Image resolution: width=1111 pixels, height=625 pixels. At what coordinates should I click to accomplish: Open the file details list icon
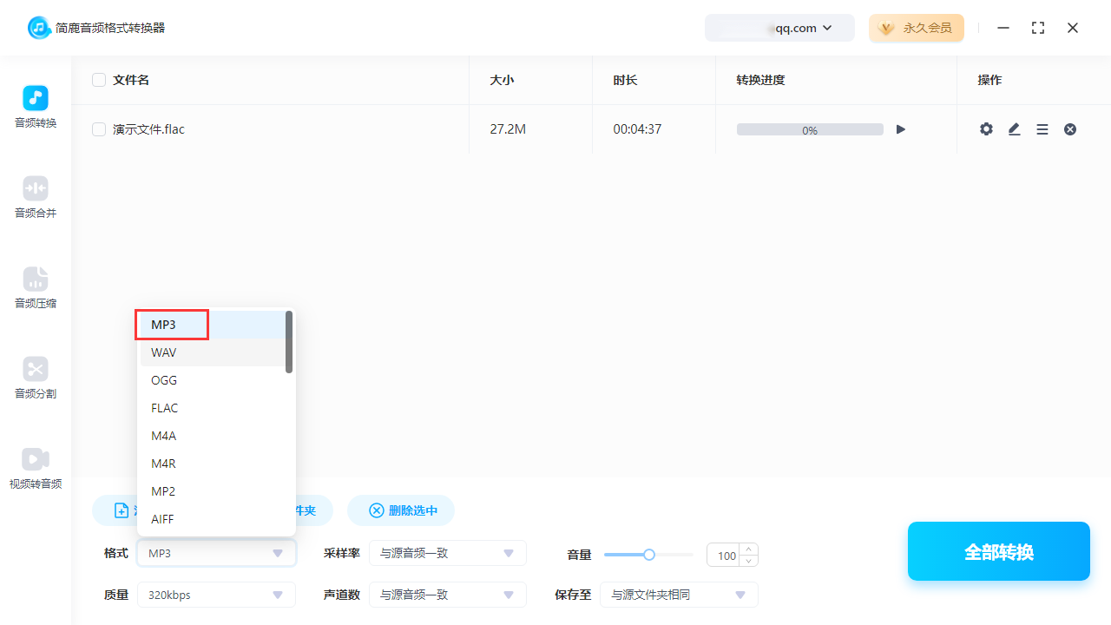tap(1042, 128)
